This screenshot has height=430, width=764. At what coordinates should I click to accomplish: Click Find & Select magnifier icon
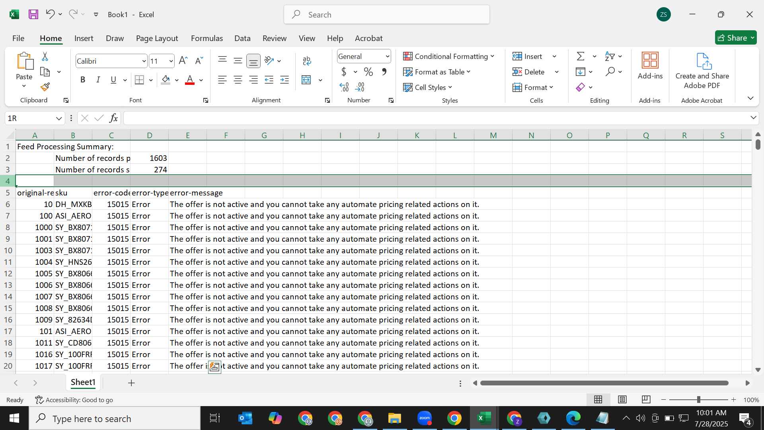(x=610, y=72)
